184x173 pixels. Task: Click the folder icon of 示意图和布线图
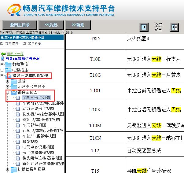(x=14, y=86)
